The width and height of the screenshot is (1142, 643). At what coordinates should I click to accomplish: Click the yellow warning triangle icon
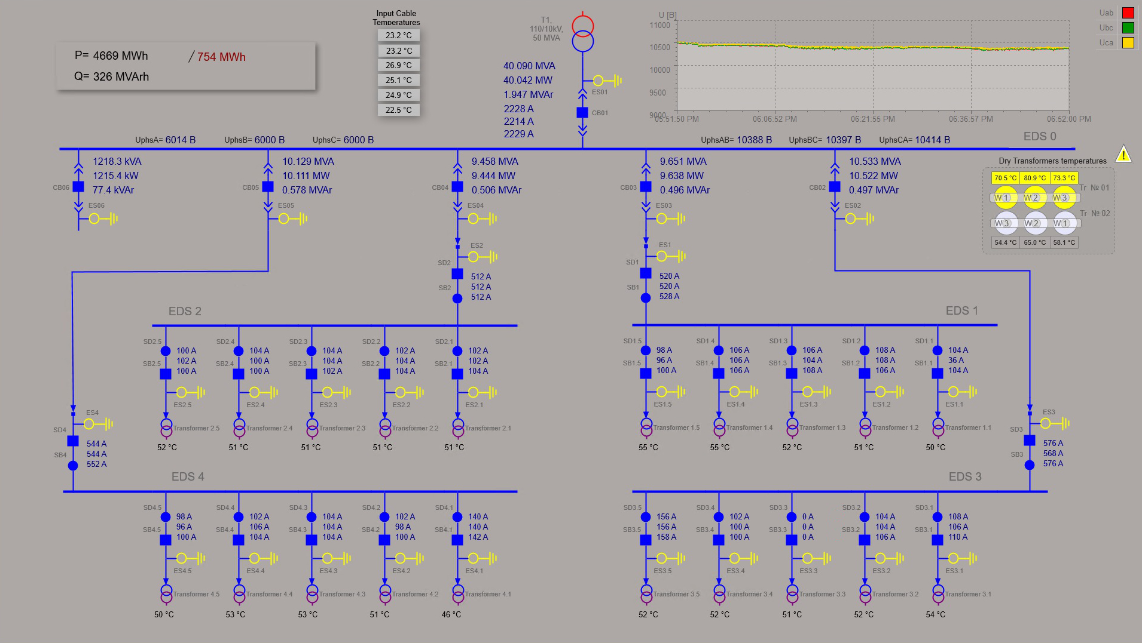pyautogui.click(x=1123, y=155)
